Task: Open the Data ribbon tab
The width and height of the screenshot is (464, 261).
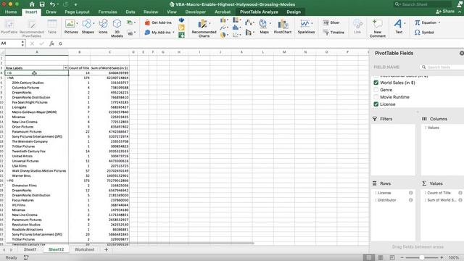Action: click(x=130, y=12)
